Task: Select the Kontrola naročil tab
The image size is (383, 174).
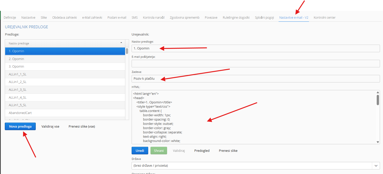Action: (x=154, y=17)
